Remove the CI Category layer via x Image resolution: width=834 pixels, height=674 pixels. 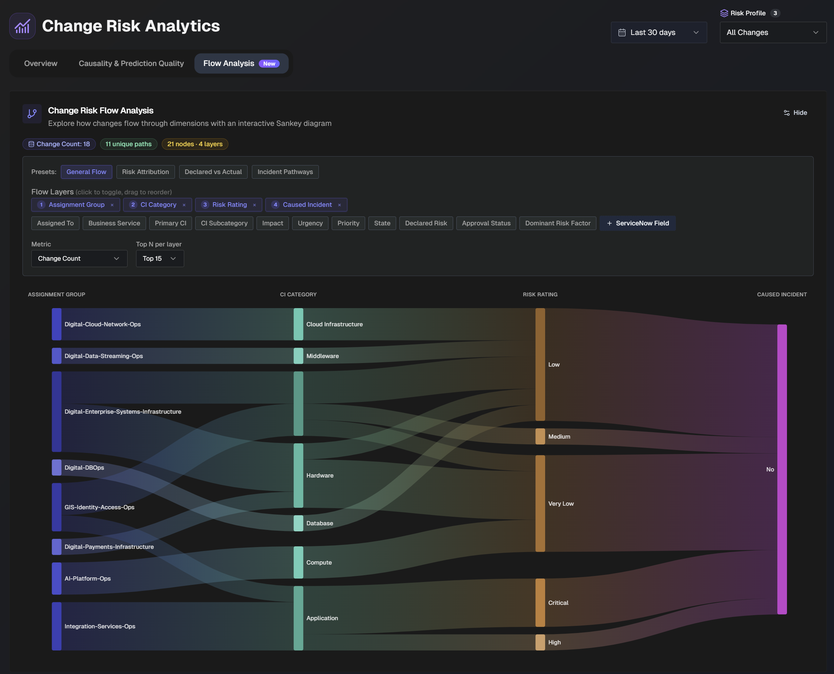(184, 205)
